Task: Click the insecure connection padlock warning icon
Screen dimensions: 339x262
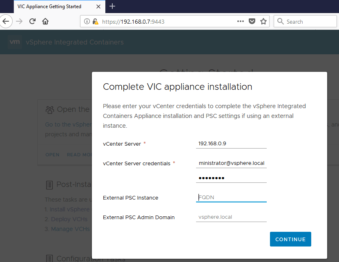Action: (95, 21)
